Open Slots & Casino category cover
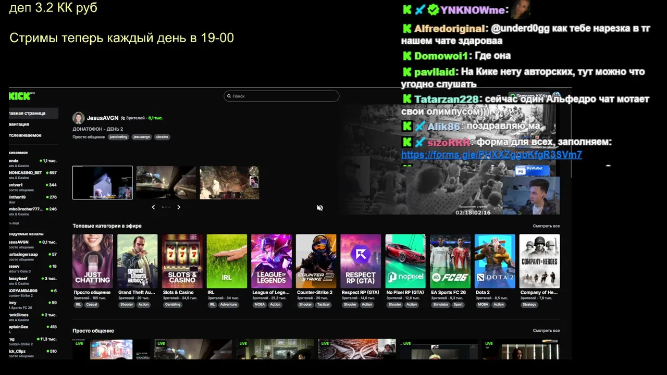The height and width of the screenshot is (375, 667). pos(182,261)
